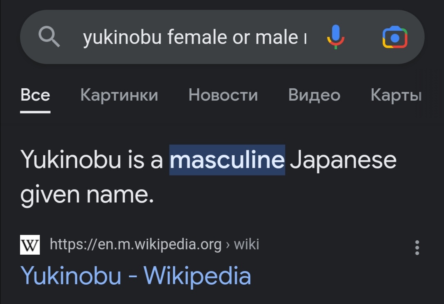This screenshot has width=444, height=304.
Task: Click the magnifying glass search icon
Action: coord(49,37)
